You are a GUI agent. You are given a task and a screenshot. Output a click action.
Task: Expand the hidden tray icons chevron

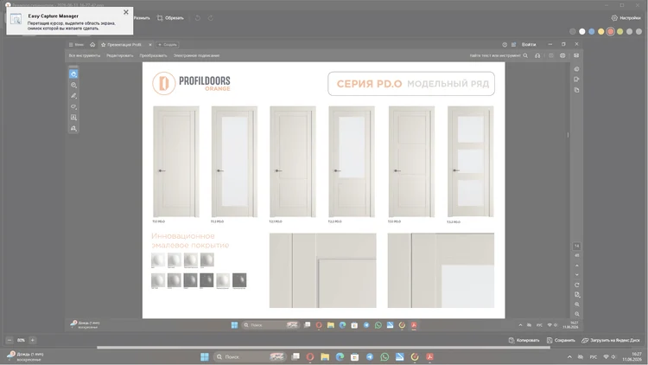click(x=569, y=356)
